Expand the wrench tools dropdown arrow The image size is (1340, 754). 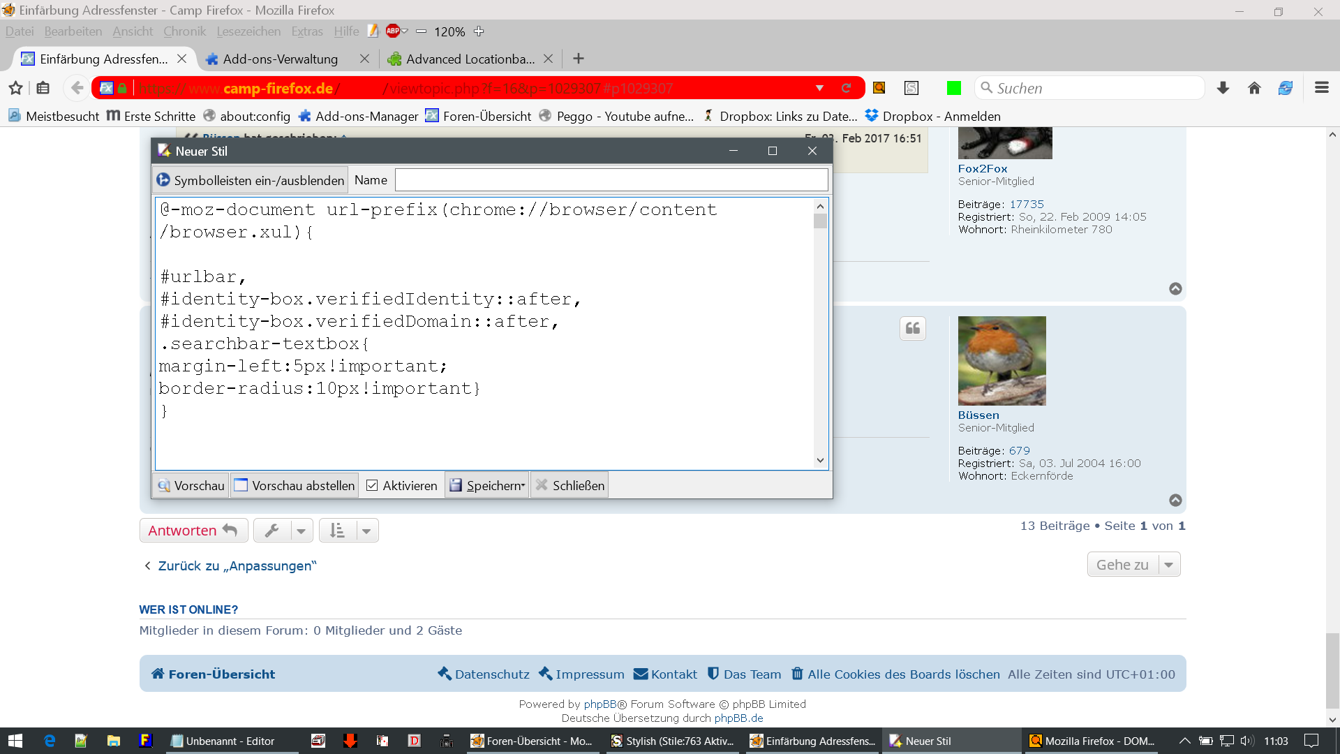tap(301, 531)
